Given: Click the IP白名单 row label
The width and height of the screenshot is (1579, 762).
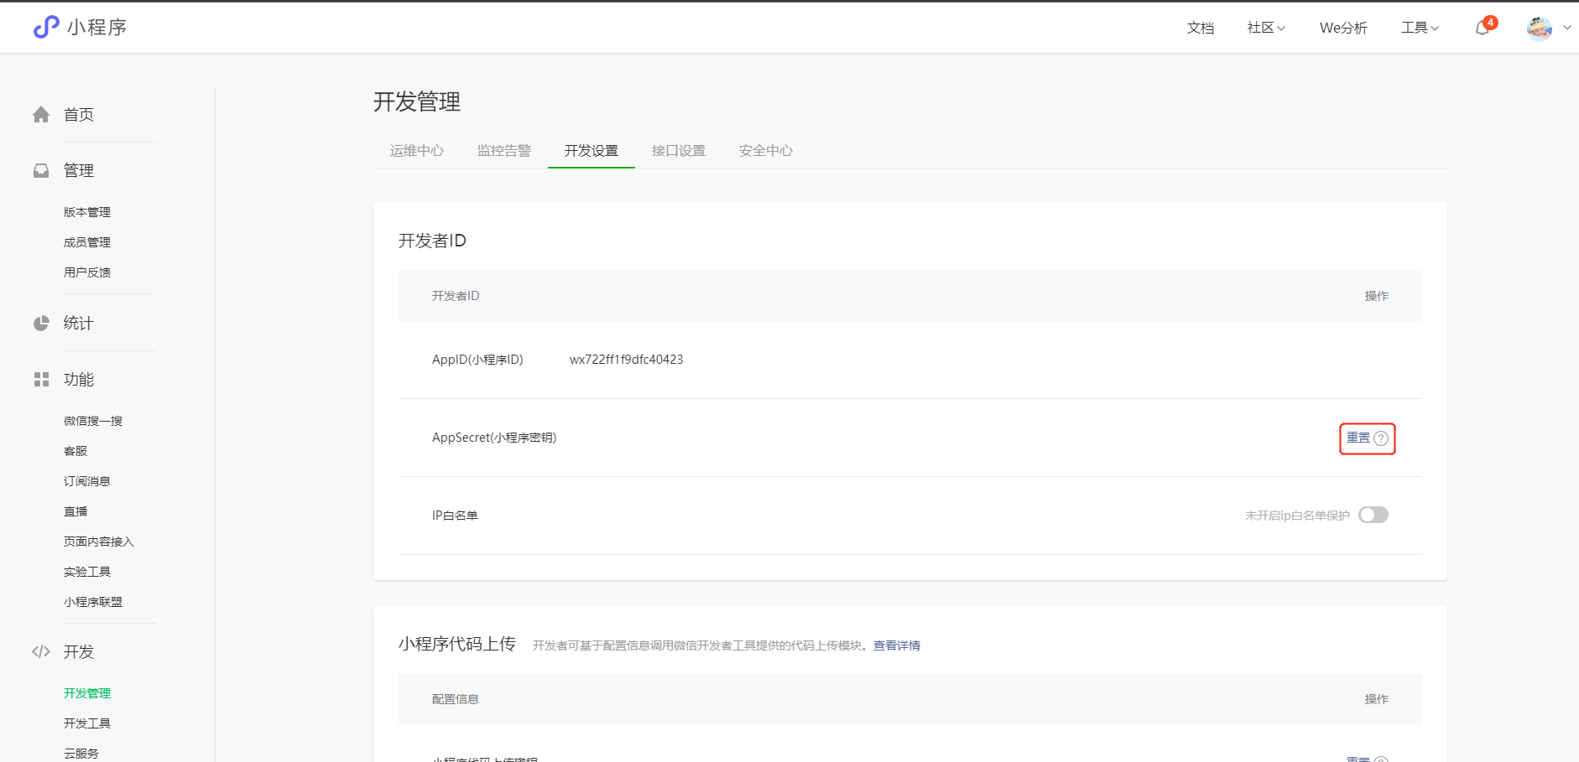Looking at the screenshot, I should pos(455,516).
